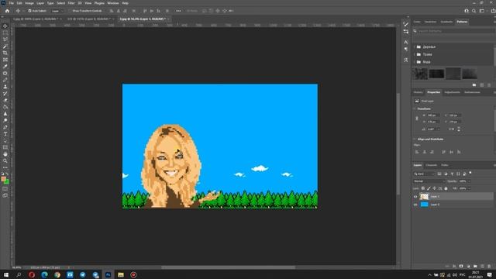Toggle lock all padlock icon
The width and height of the screenshot is (496, 279).
446,188
